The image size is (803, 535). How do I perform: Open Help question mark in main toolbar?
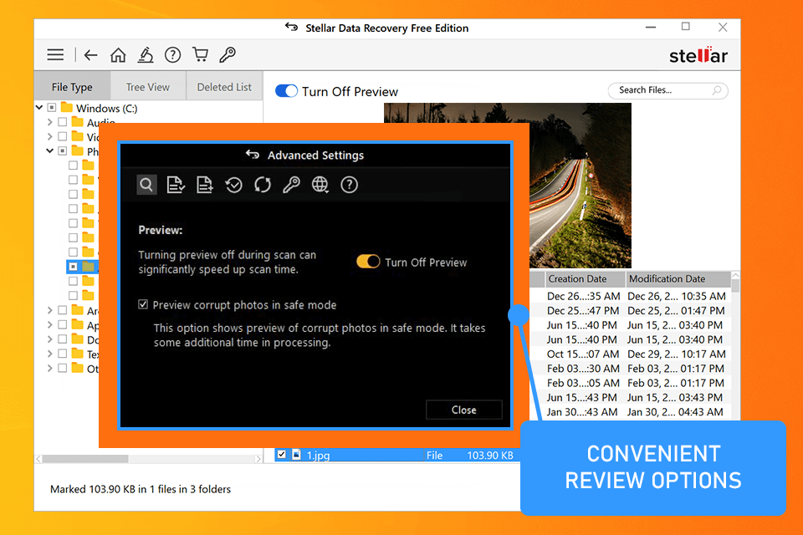tap(172, 55)
